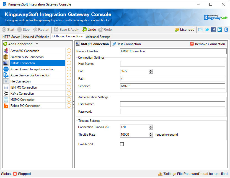Select the AMQP Connection header tab
Viewport: 230px width, 178px height.
click(92, 44)
